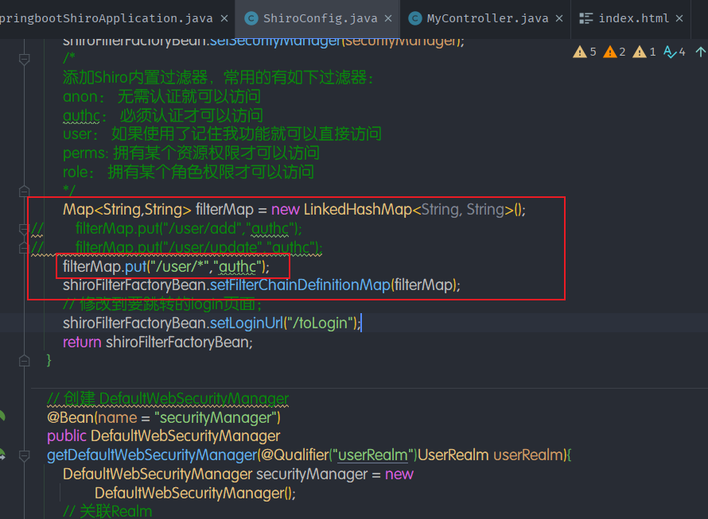The width and height of the screenshot is (708, 519).
Task: Click the setFilterChainDefinitionMap method call
Action: pyautogui.click(x=299, y=285)
